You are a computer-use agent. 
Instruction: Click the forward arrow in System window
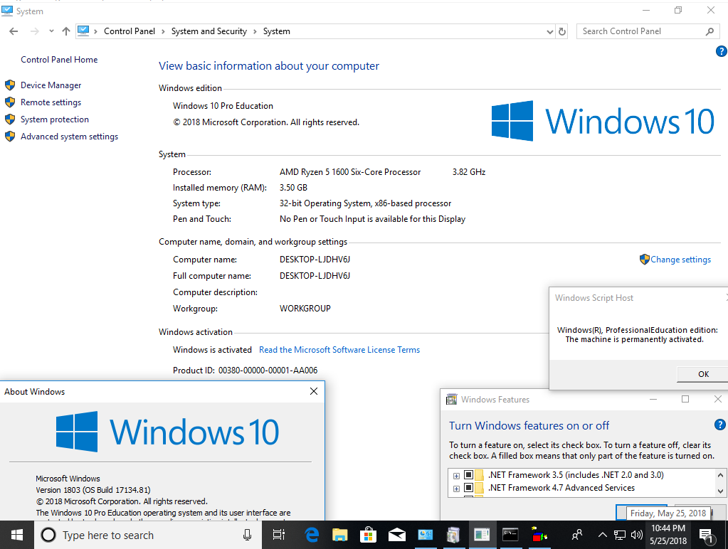pyautogui.click(x=34, y=31)
